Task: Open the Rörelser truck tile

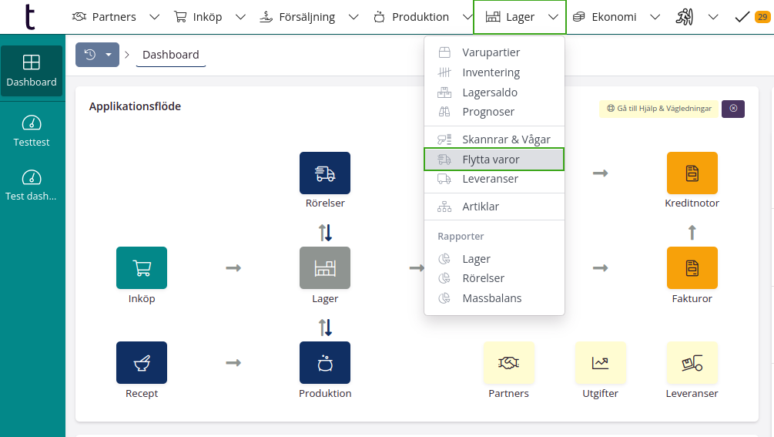Action: [324, 173]
